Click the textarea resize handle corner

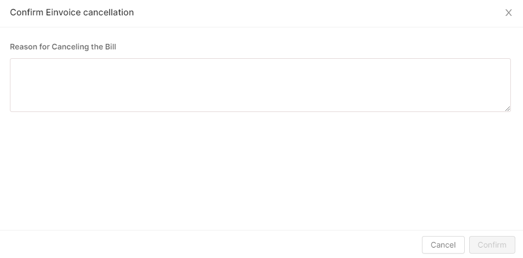point(508,109)
